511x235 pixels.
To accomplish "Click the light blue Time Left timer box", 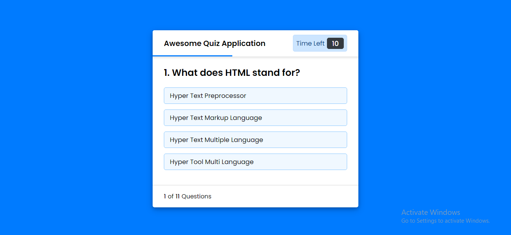I will tap(320, 43).
